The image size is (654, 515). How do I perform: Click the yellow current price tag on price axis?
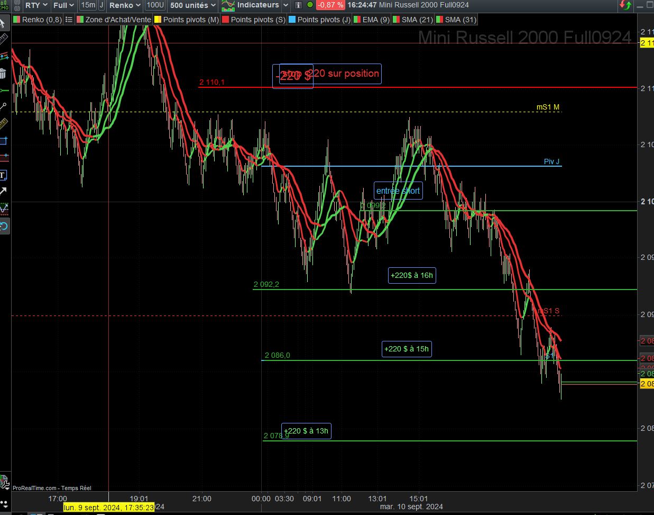point(647,384)
